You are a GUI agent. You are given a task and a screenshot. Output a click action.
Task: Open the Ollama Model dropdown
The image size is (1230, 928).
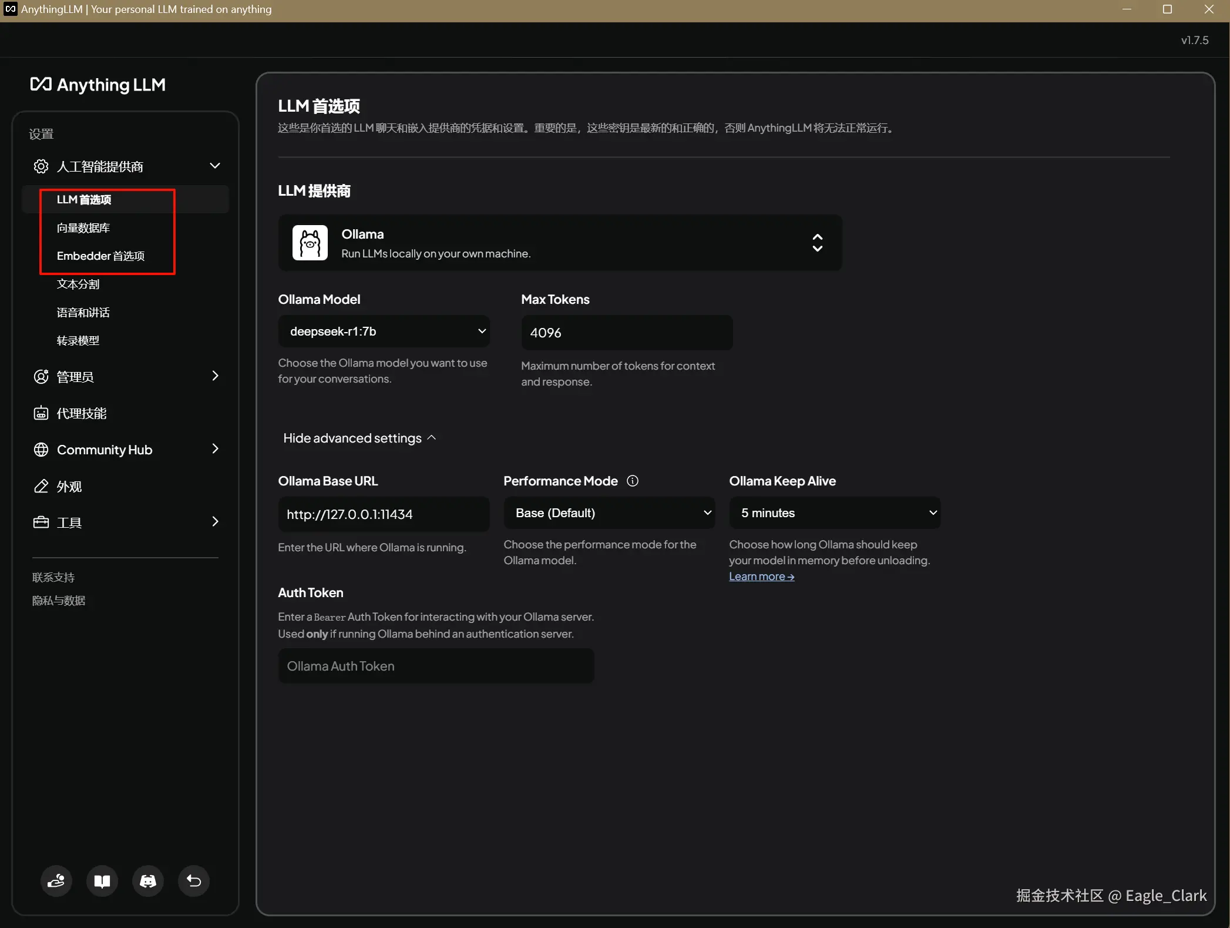pyautogui.click(x=384, y=331)
